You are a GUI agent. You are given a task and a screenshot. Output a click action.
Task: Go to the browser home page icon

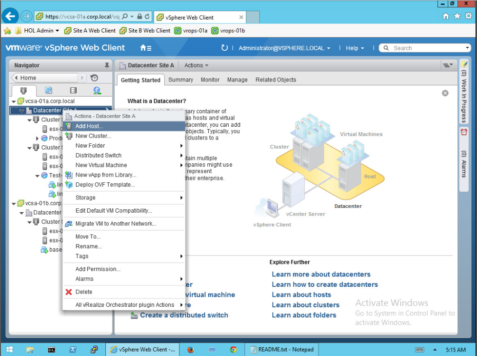click(x=446, y=16)
